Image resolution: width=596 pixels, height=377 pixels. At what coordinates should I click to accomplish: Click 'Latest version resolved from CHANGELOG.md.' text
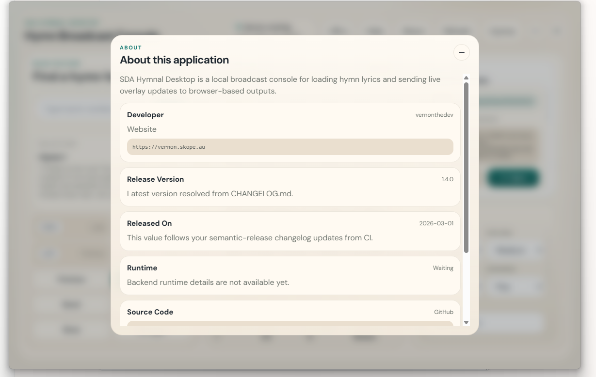pos(210,194)
